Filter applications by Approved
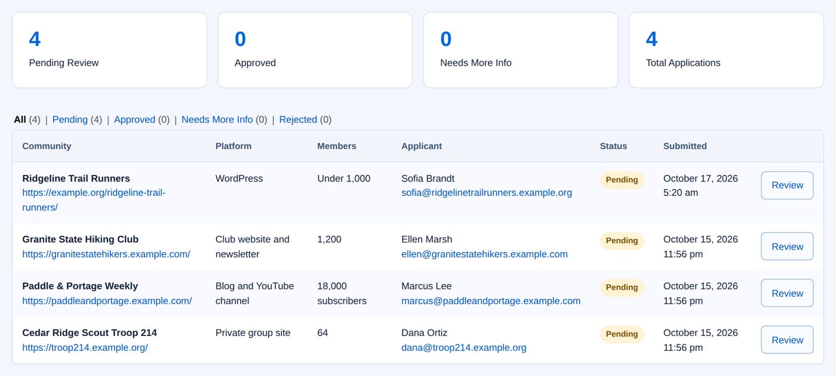 (x=134, y=119)
